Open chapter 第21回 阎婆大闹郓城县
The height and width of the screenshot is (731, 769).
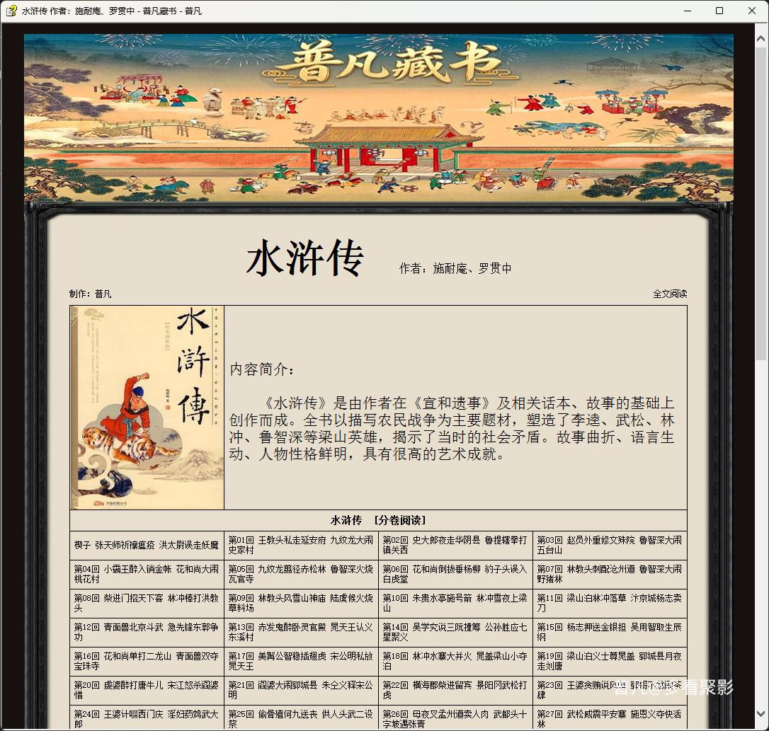(301, 690)
